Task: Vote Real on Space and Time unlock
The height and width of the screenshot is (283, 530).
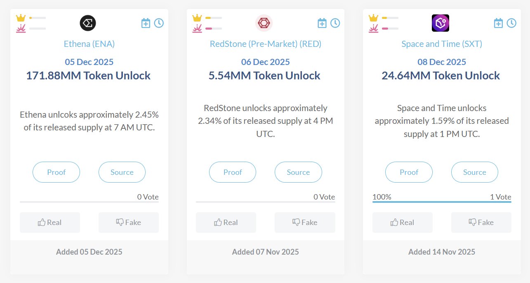Action: pos(403,223)
